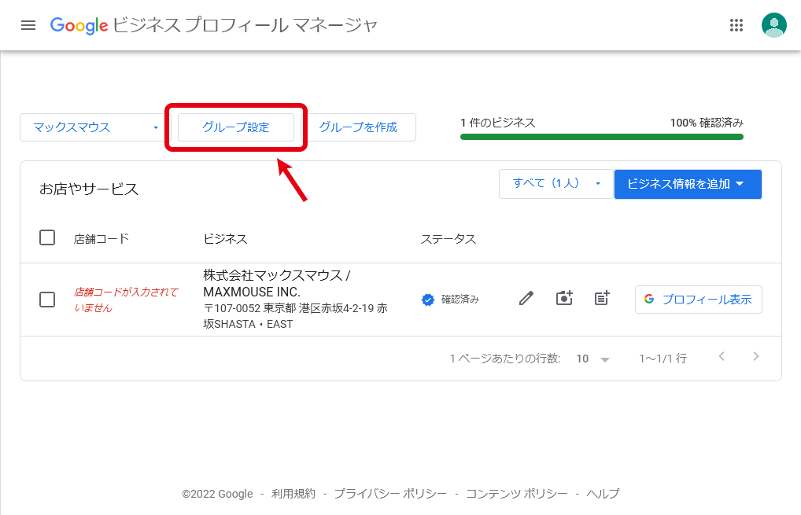Click the add photo camera icon
Image resolution: width=801 pixels, height=515 pixels.
pyautogui.click(x=564, y=299)
